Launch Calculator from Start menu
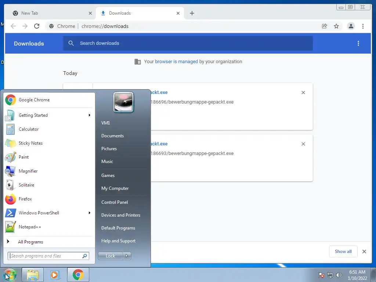Image resolution: width=376 pixels, height=282 pixels. coord(49,129)
